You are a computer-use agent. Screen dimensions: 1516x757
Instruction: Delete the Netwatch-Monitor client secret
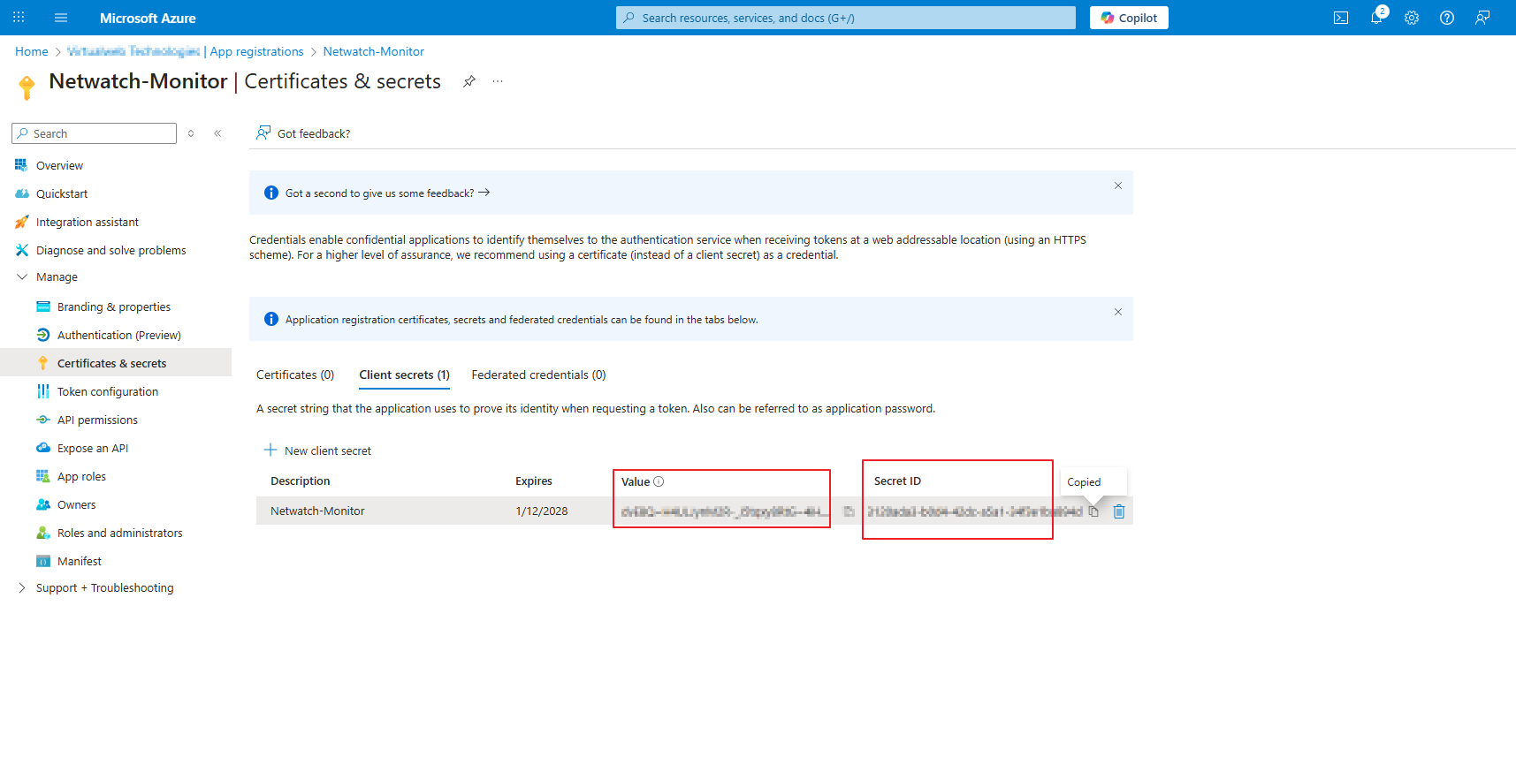point(1119,511)
